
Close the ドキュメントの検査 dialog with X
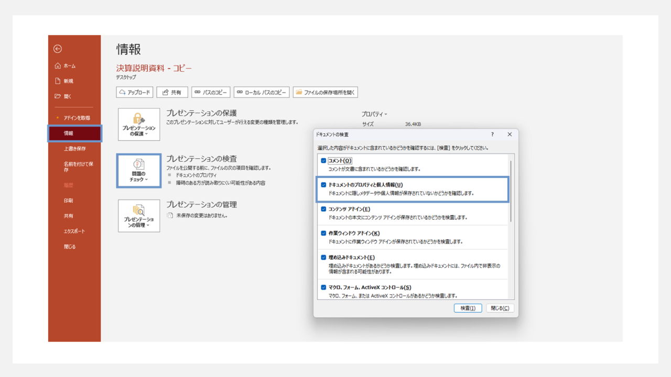coord(510,135)
